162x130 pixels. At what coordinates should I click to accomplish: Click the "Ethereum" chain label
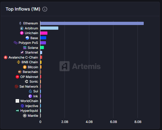[x=31, y=23]
